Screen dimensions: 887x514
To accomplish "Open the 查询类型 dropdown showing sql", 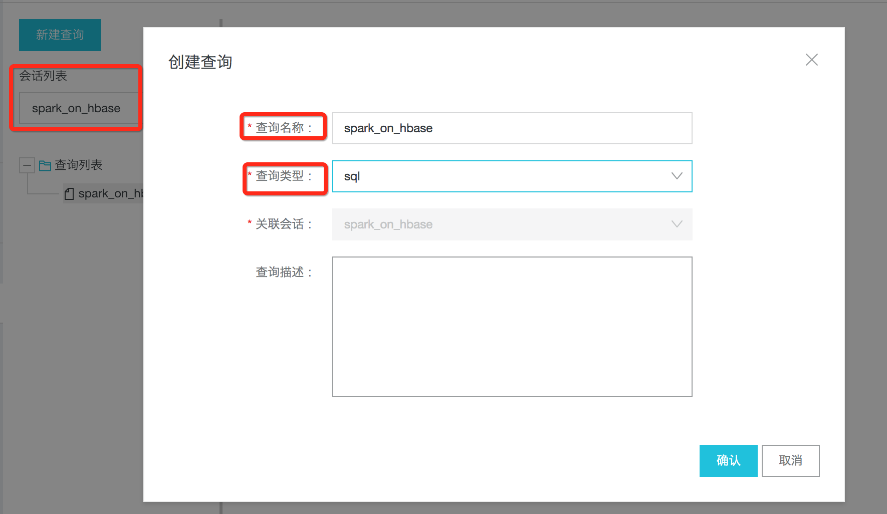I will pos(512,176).
